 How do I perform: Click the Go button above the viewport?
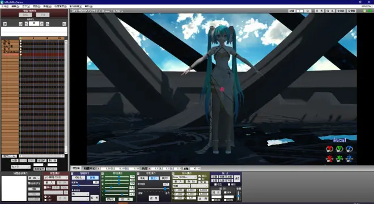point(308,11)
